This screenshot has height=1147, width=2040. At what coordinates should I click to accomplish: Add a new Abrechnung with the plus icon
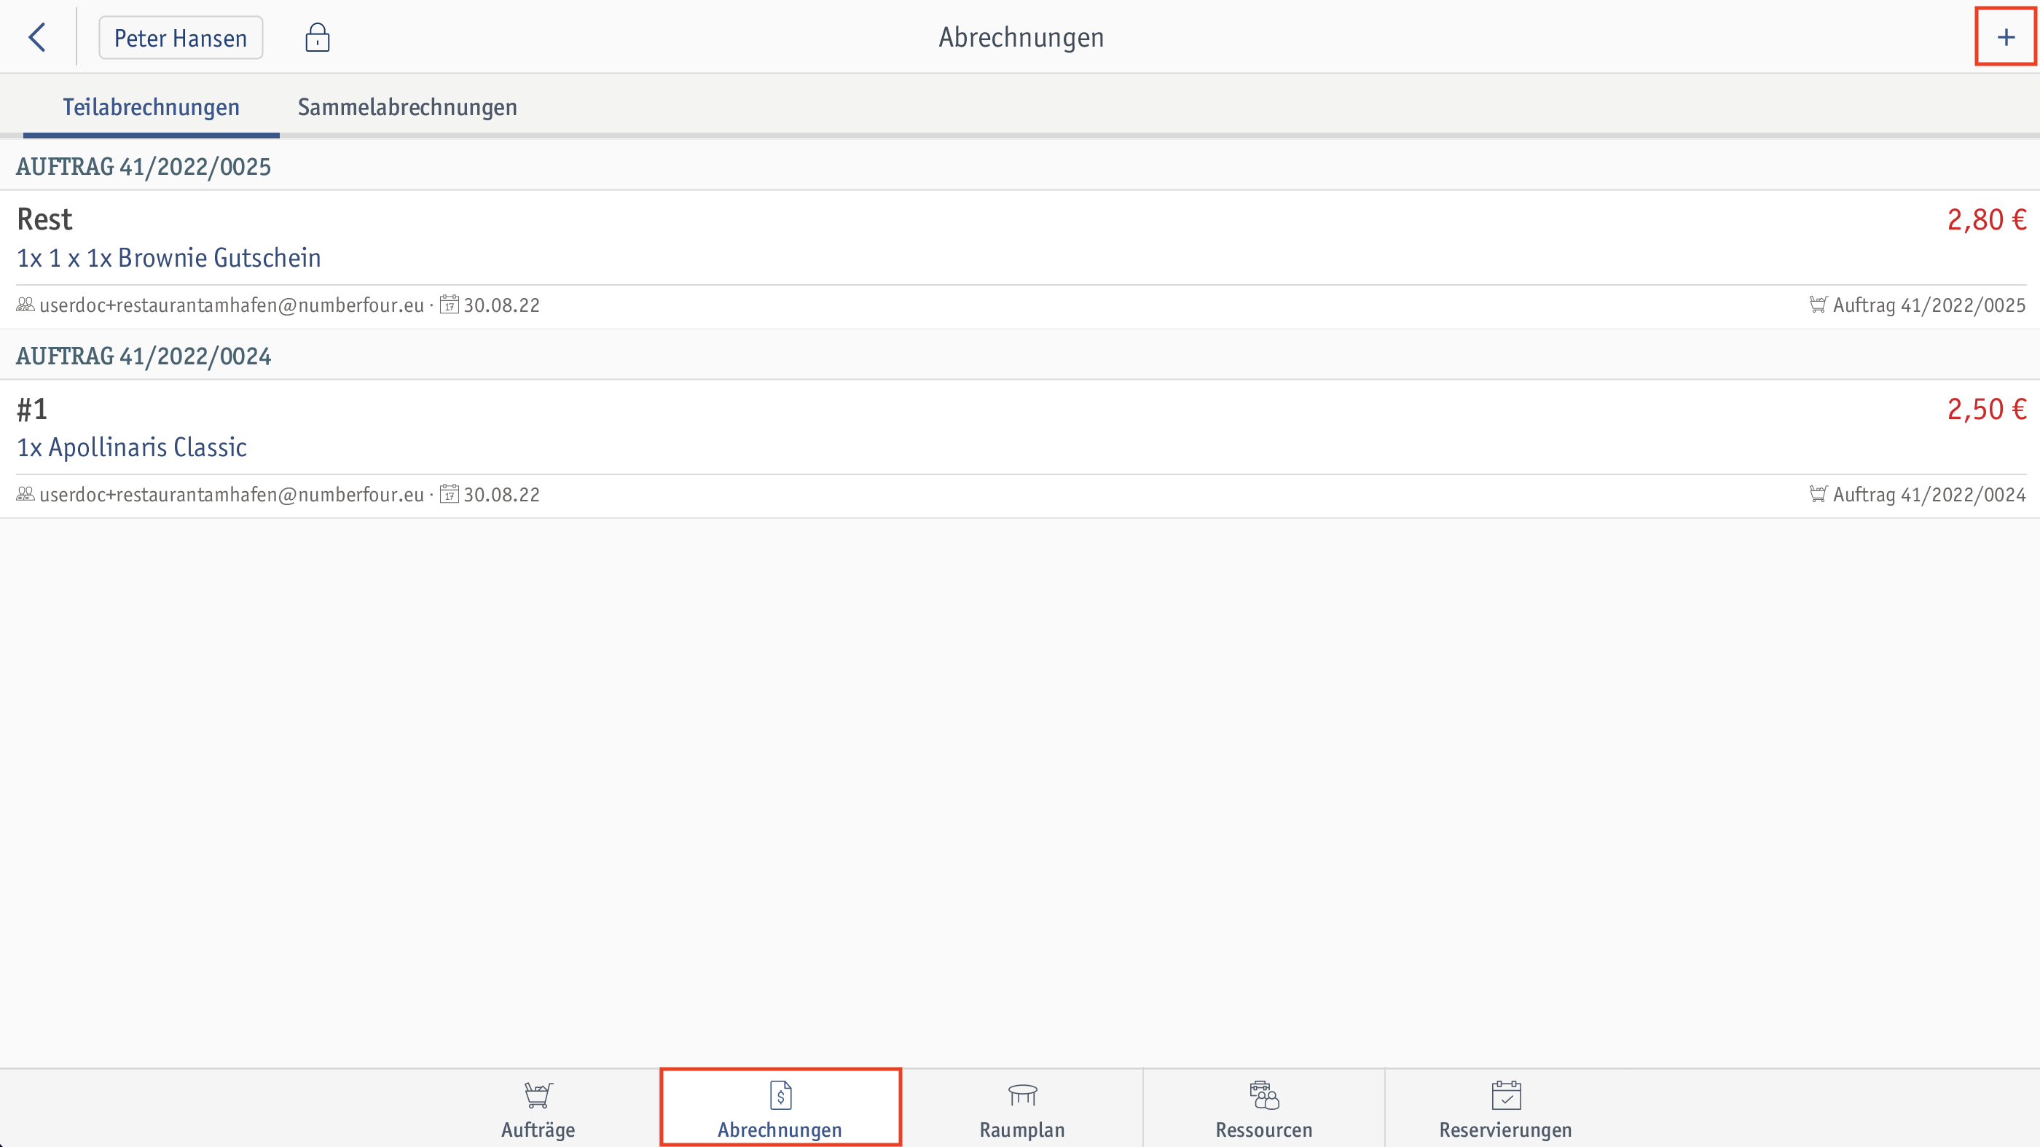tap(2006, 36)
